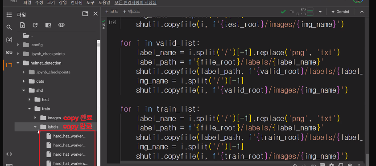This screenshot has width=376, height=166.
Task: Open the 삽입 menu
Action: point(63,3)
